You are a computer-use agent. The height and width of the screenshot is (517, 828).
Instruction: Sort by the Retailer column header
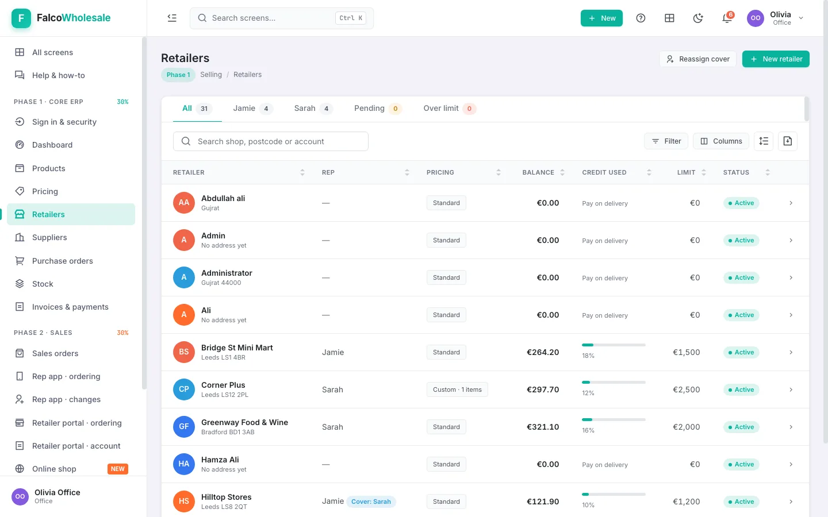click(x=239, y=172)
